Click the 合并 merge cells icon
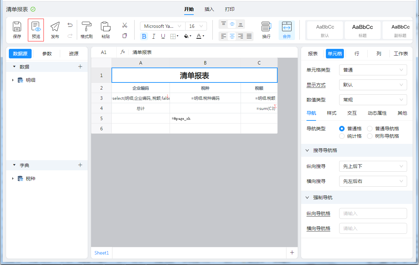This screenshot has width=419, height=265. click(x=287, y=26)
